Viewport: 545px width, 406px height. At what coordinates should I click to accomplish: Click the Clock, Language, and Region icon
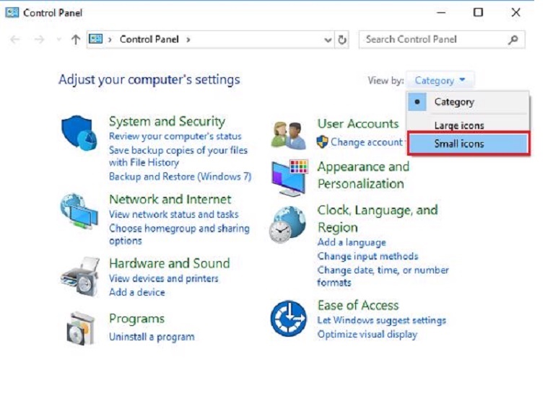point(289,224)
